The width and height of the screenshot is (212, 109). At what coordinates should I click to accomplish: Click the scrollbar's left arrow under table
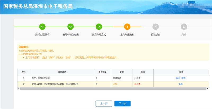pos(19,89)
